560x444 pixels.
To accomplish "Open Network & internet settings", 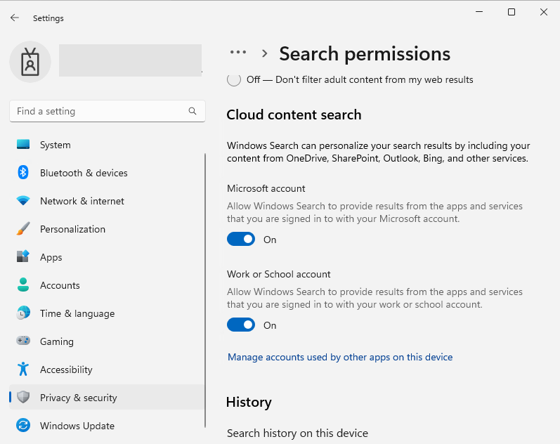I will click(107, 201).
